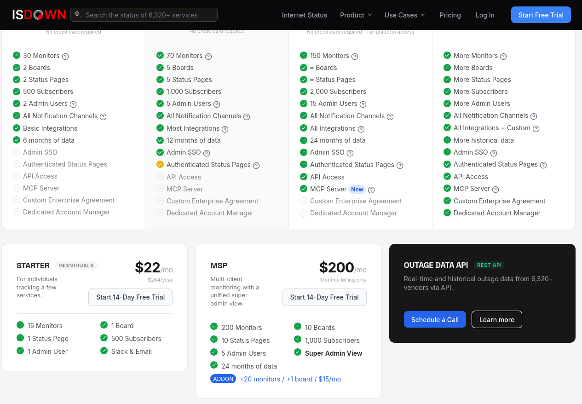The height and width of the screenshot is (404, 582).
Task: Click '$264/year' text
Action: point(160,279)
